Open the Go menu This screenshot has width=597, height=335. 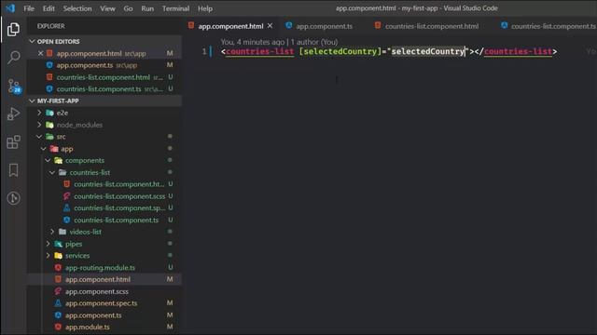click(128, 8)
